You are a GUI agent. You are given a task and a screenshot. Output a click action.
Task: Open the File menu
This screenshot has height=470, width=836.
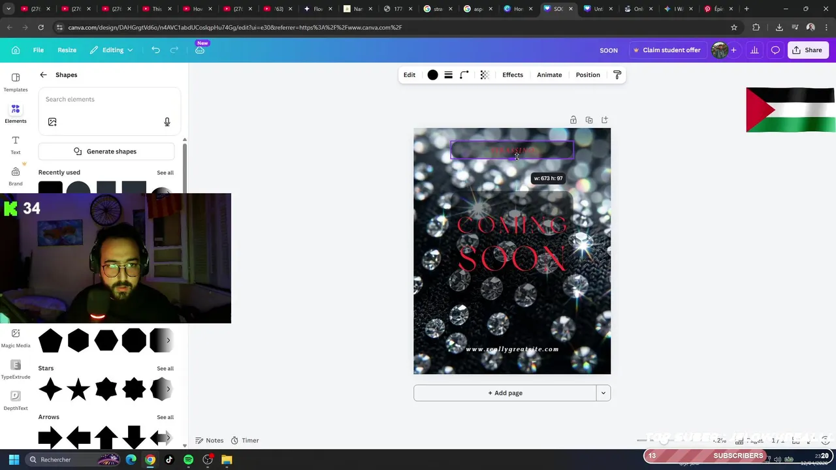pyautogui.click(x=39, y=50)
